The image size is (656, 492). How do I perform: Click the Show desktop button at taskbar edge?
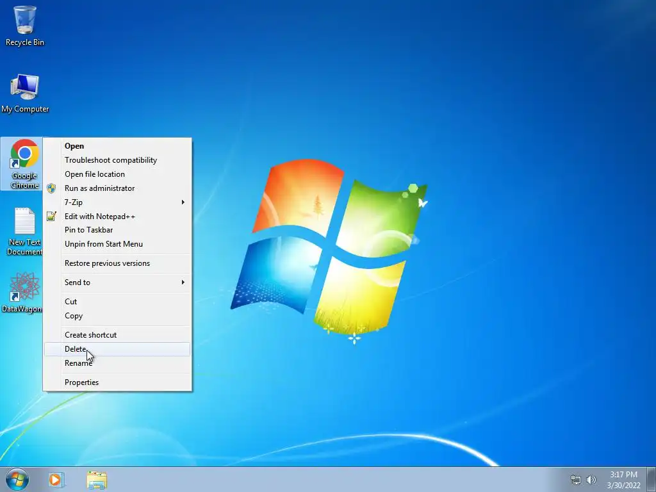(x=652, y=479)
